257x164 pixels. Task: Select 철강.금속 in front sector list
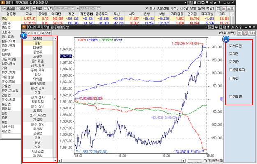coord(37,88)
